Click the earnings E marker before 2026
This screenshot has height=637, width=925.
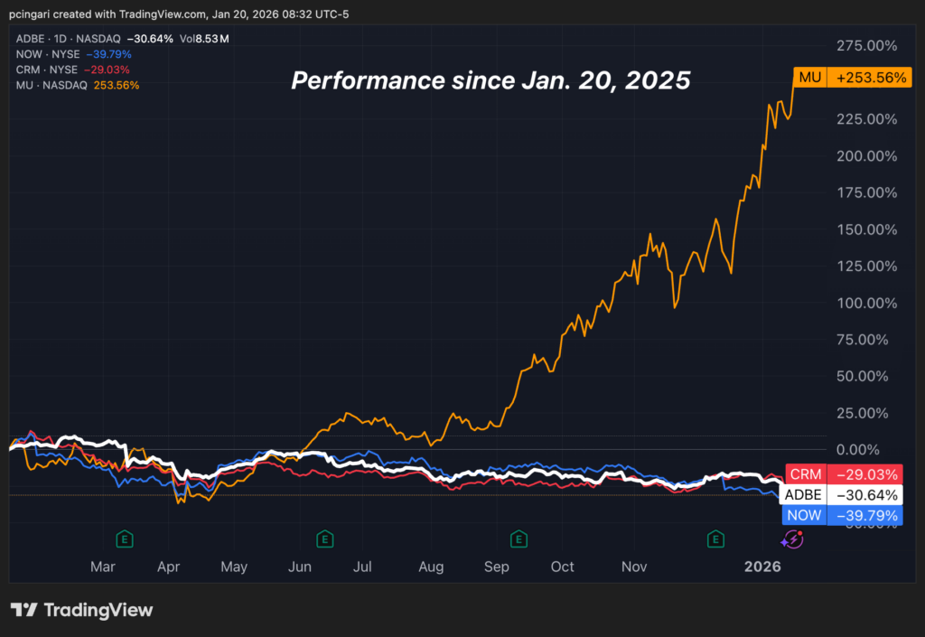click(x=715, y=539)
